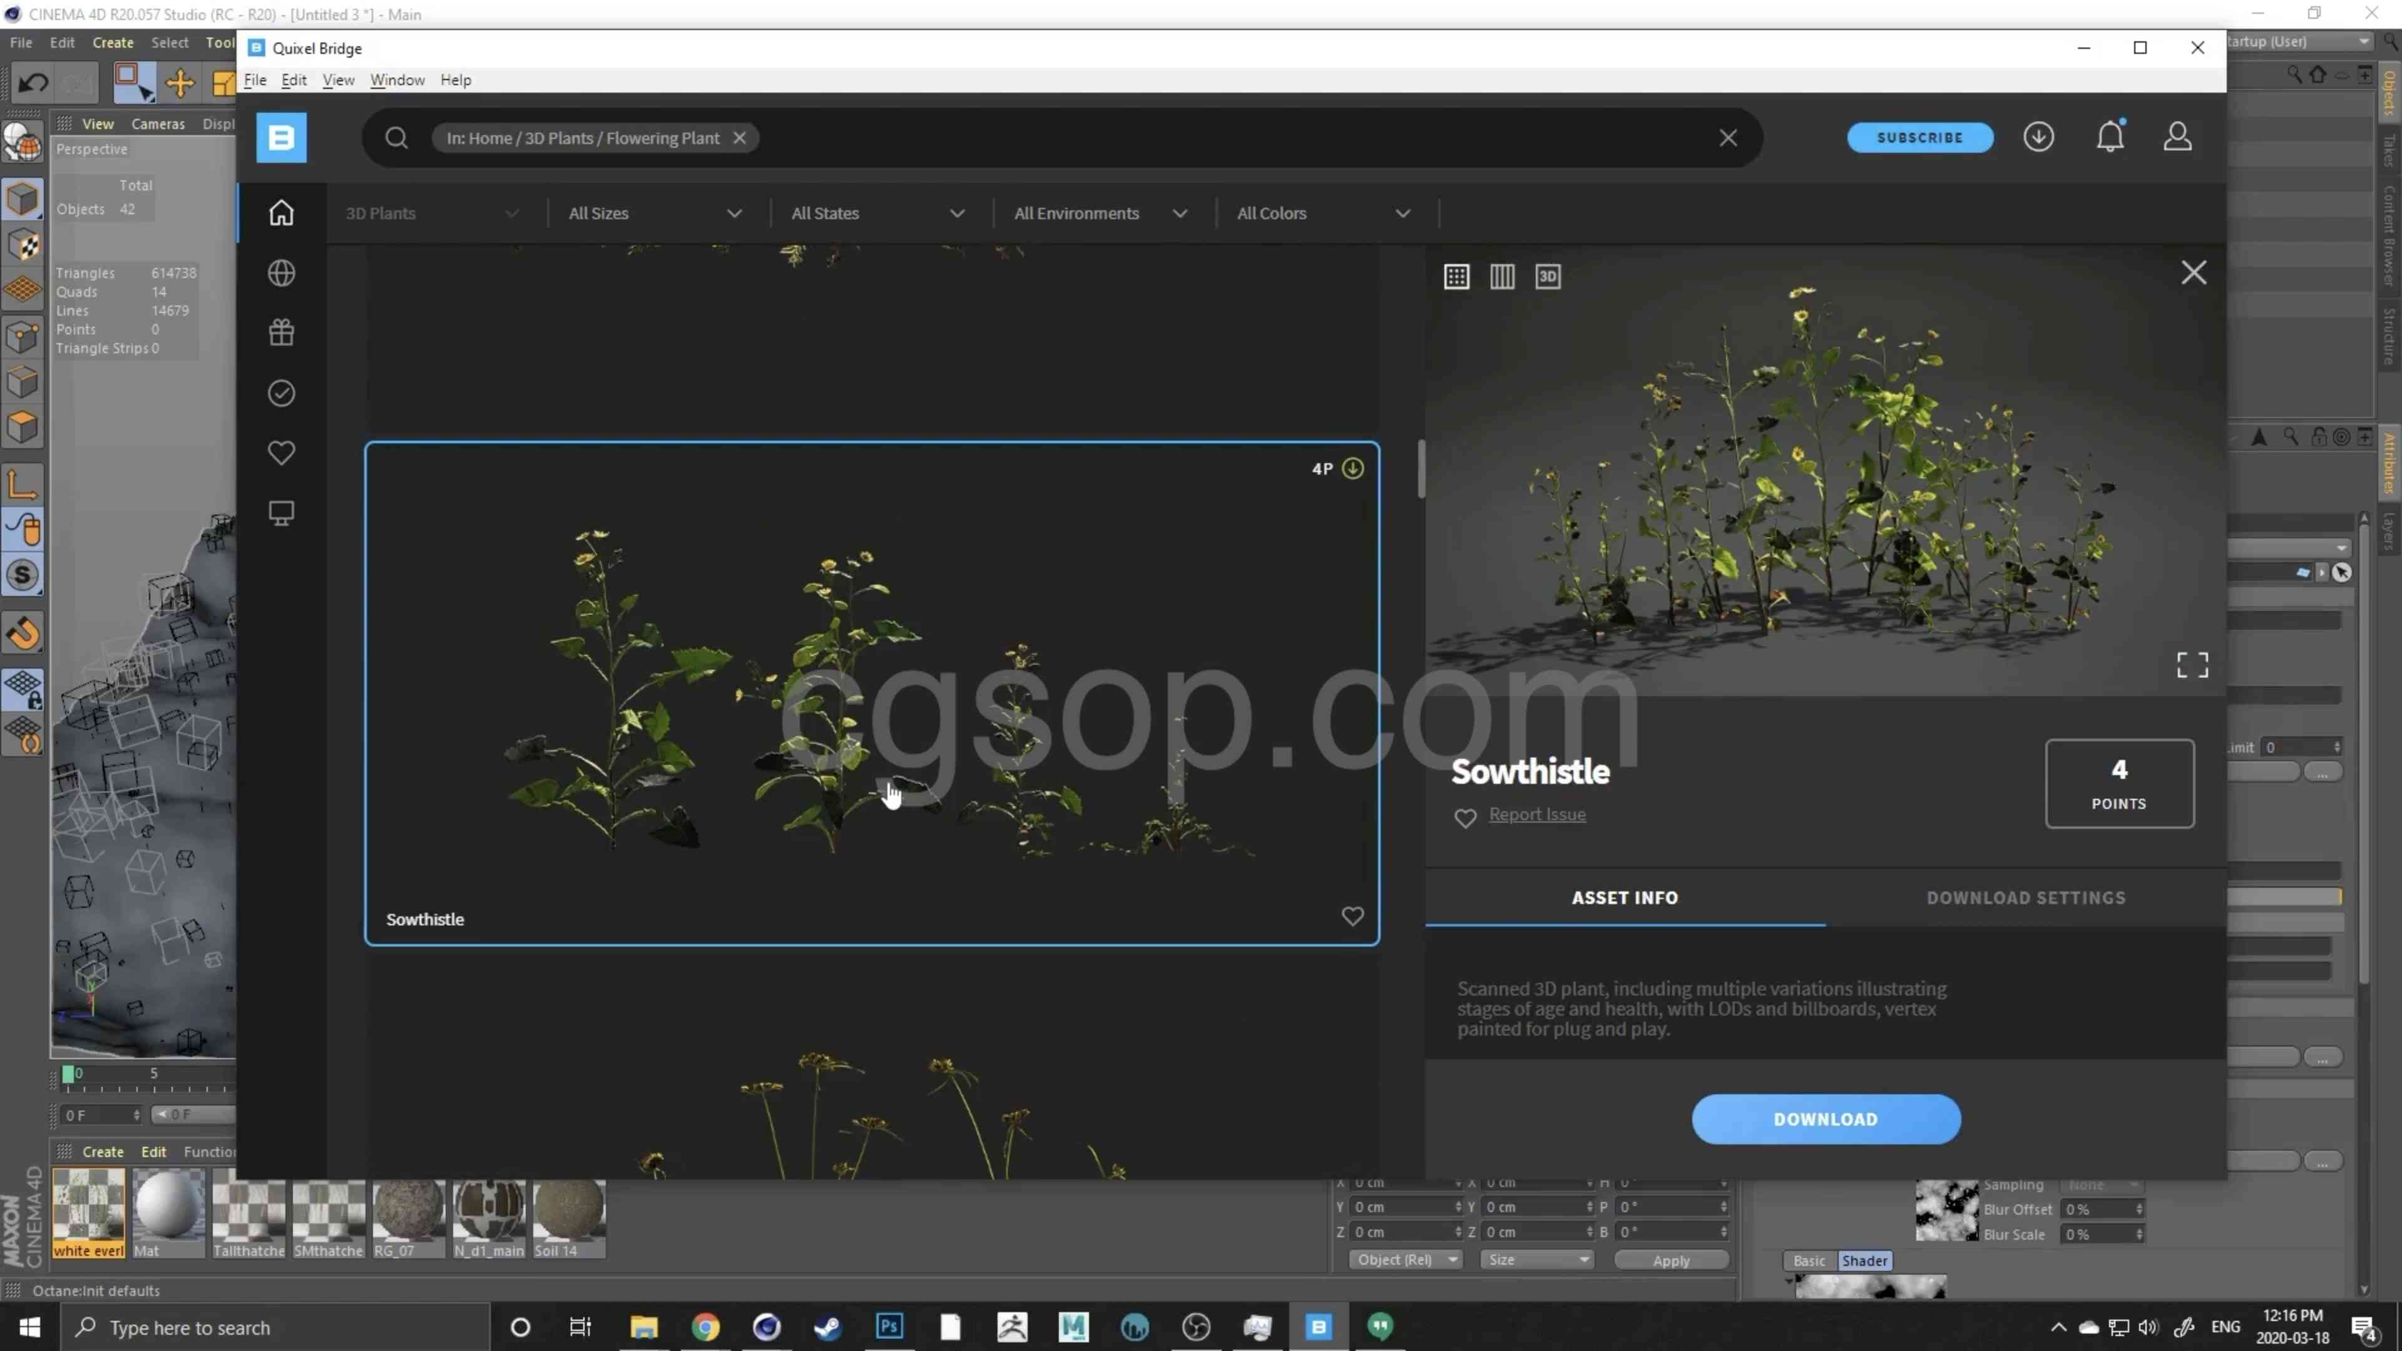Open the local monitor sidebar icon
Image resolution: width=2402 pixels, height=1351 pixels.
(x=280, y=513)
